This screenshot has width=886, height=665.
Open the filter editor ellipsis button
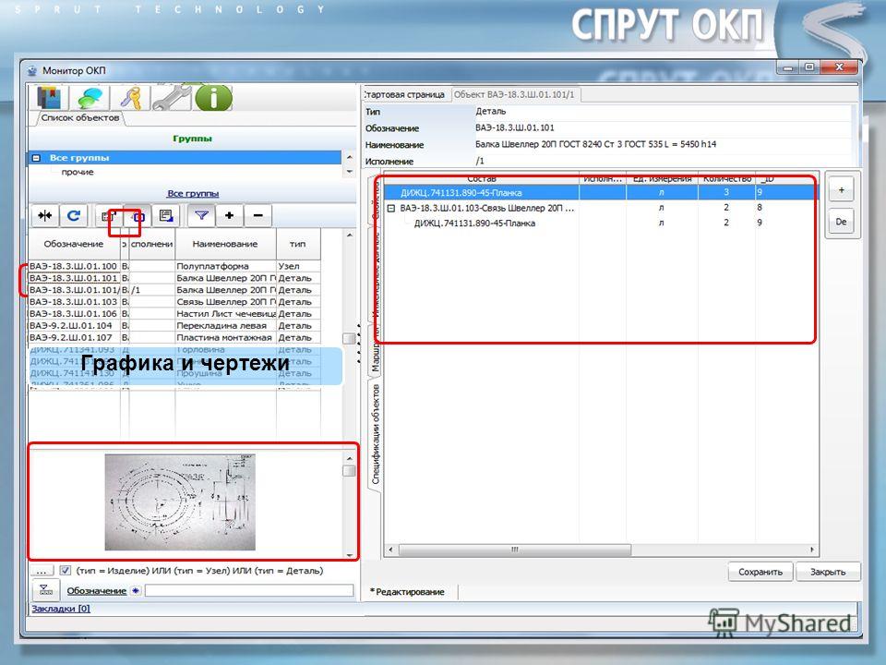tap(42, 571)
